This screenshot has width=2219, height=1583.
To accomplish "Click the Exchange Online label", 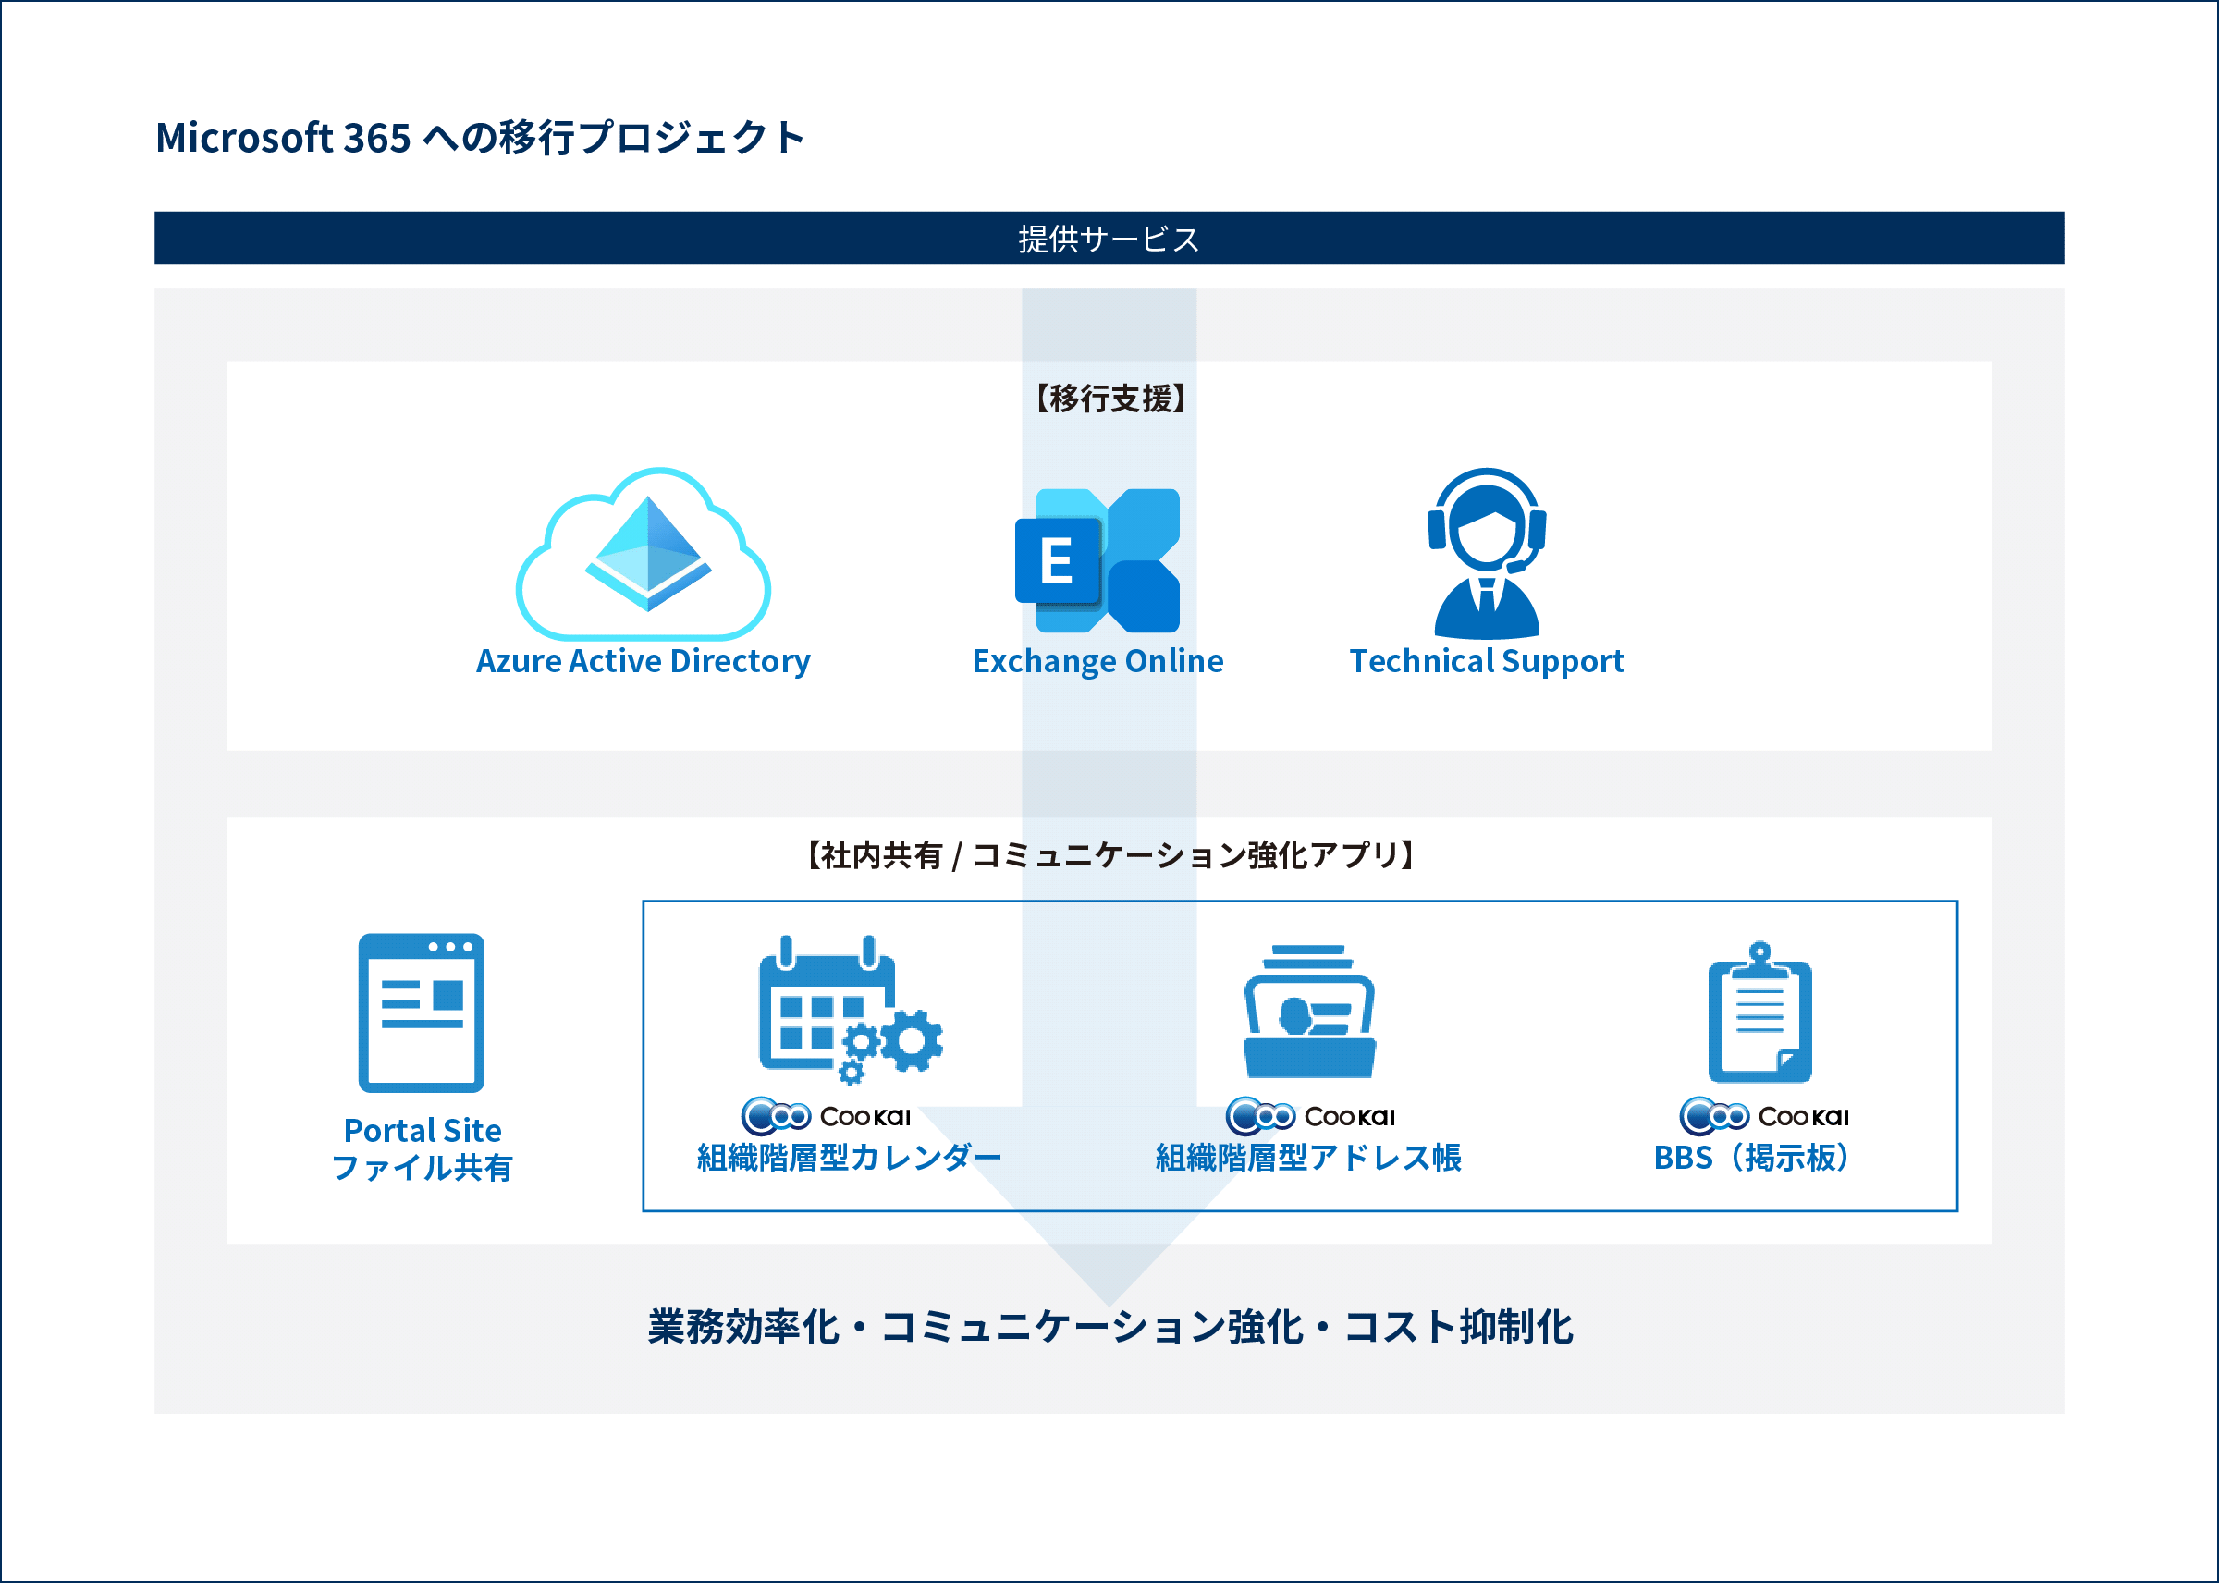I will pos(1098,662).
